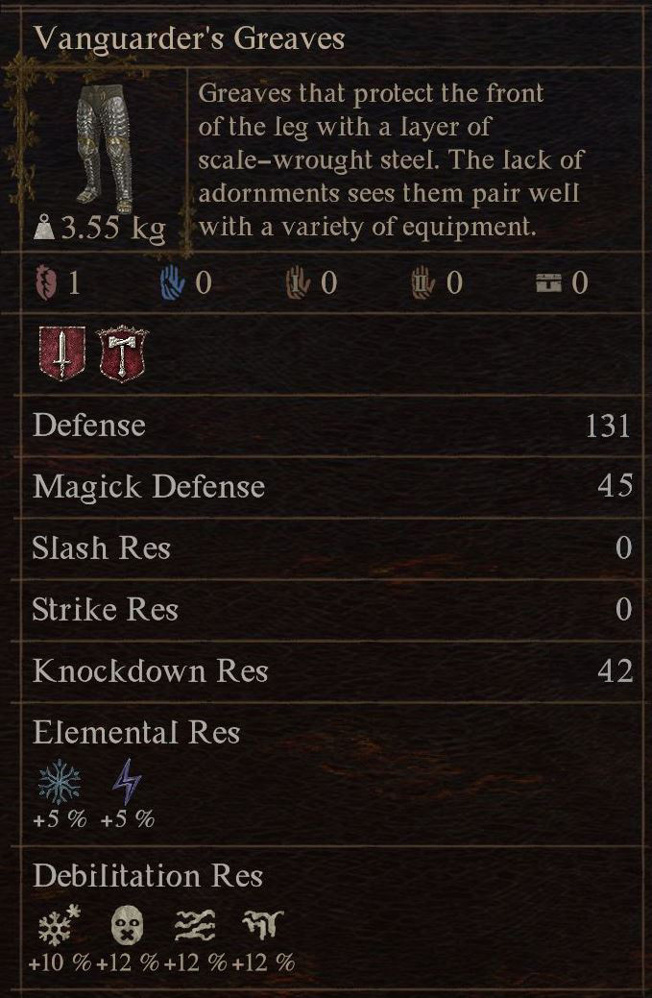This screenshot has width=652, height=998.
Task: Click the storage chest count icon
Action: tap(548, 282)
